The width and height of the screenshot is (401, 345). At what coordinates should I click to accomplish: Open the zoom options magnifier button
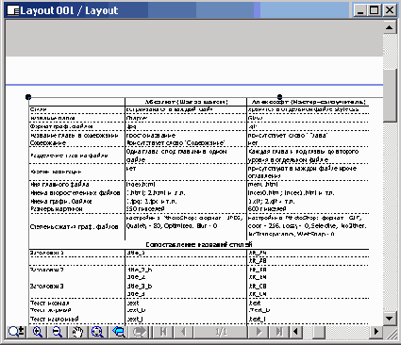coord(16,332)
